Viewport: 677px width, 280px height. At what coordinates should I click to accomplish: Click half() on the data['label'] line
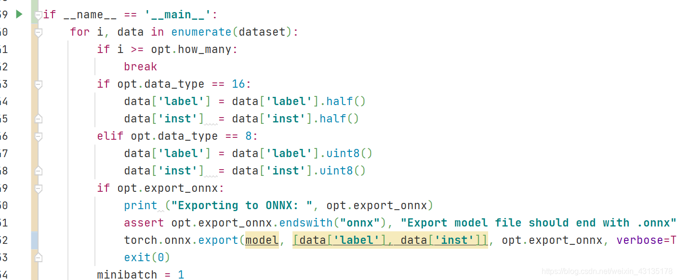point(346,101)
